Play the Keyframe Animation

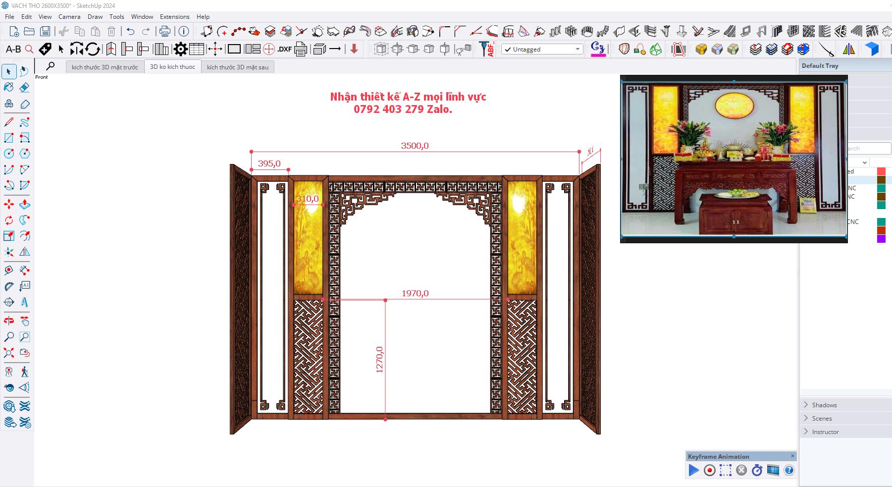693,470
